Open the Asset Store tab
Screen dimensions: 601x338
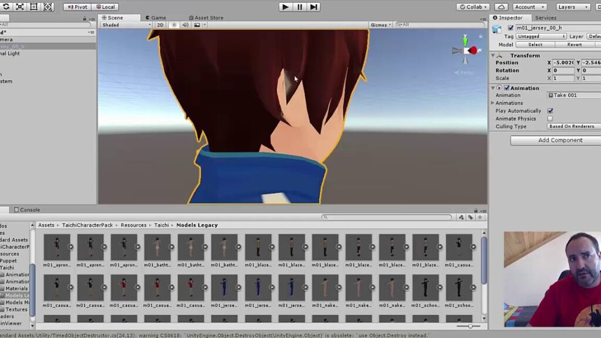coord(206,18)
